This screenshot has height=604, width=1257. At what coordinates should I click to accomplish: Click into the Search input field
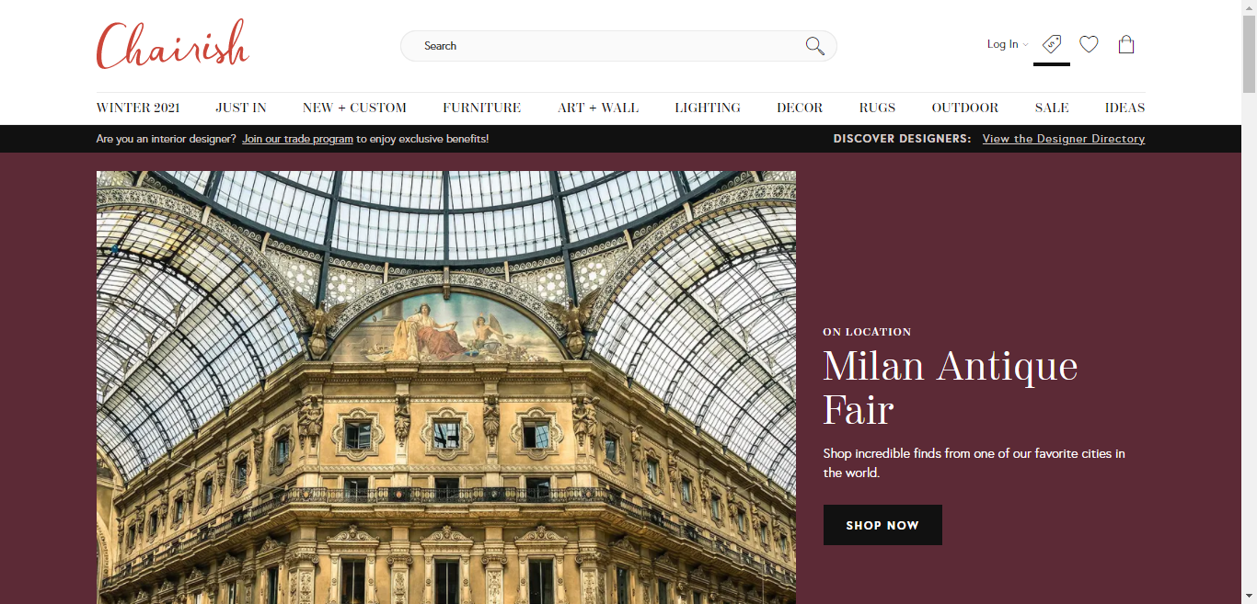[607, 46]
